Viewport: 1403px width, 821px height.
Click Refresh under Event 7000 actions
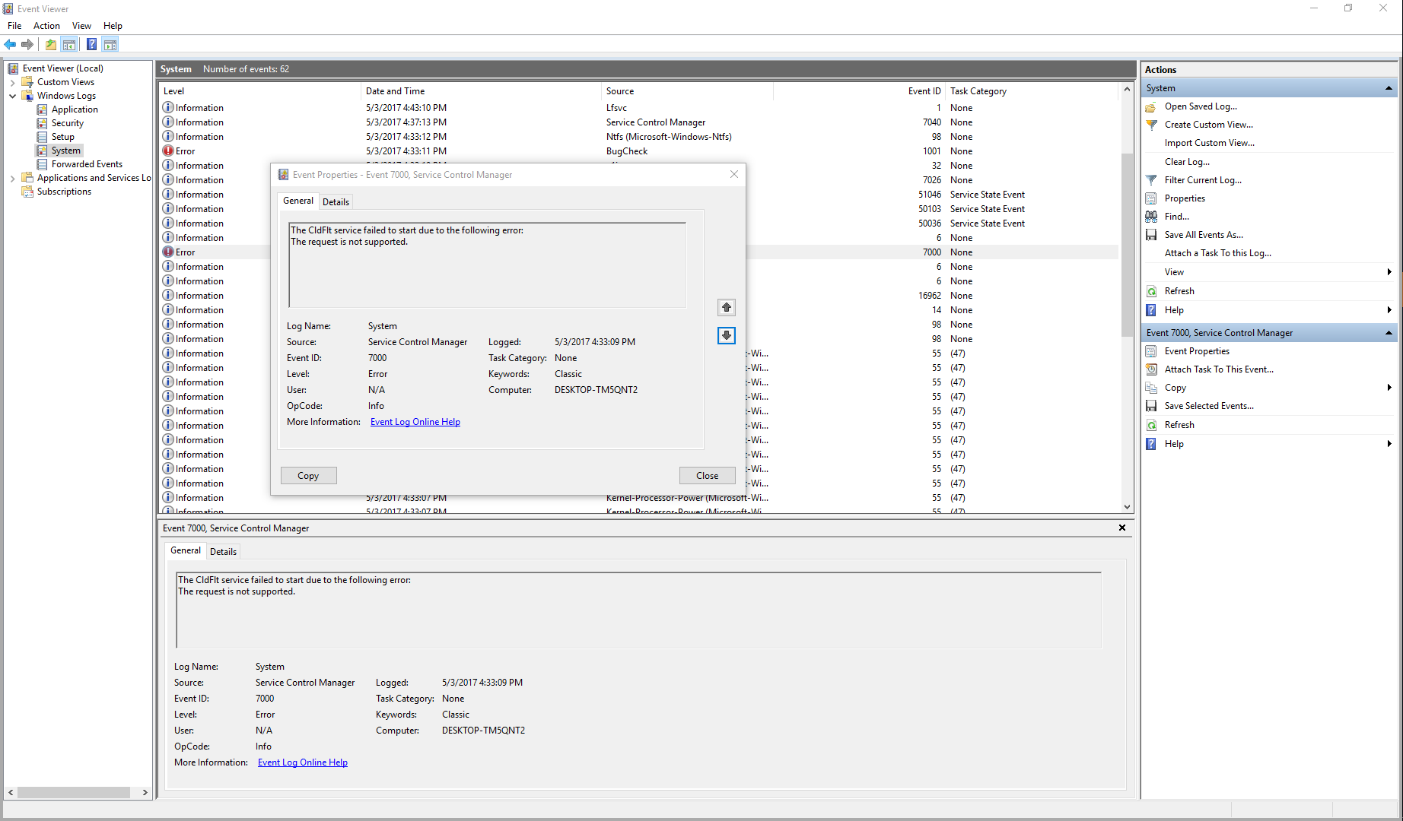(1179, 425)
